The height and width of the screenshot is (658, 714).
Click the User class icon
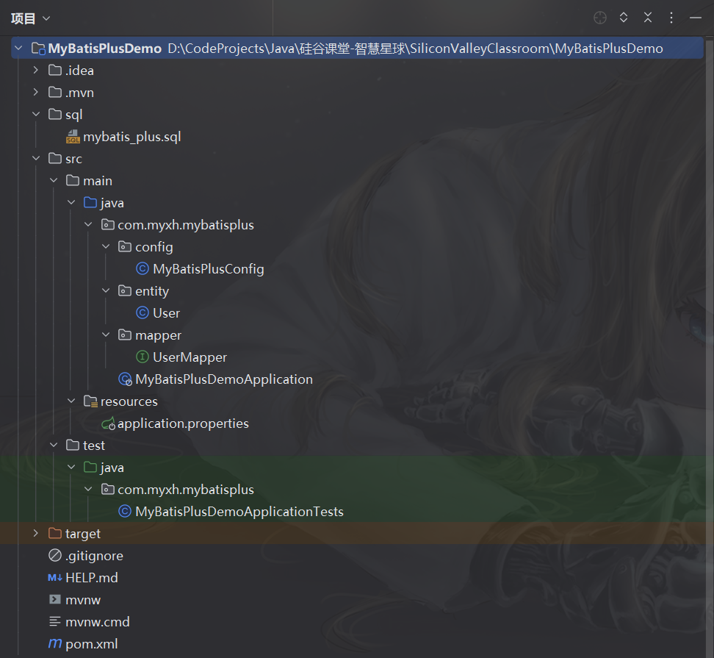(x=143, y=312)
